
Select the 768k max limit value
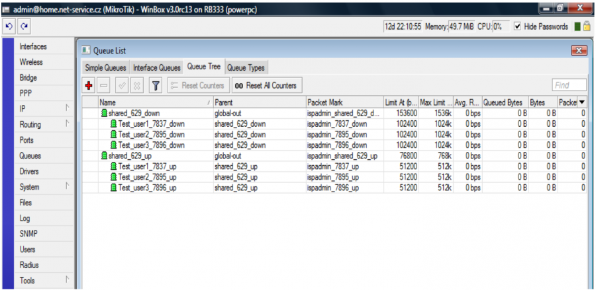click(x=444, y=156)
